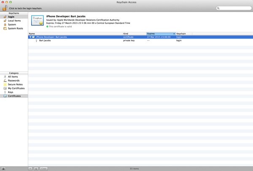253x171 pixels.
Task: Show the Keys category
Action: pos(14,92)
